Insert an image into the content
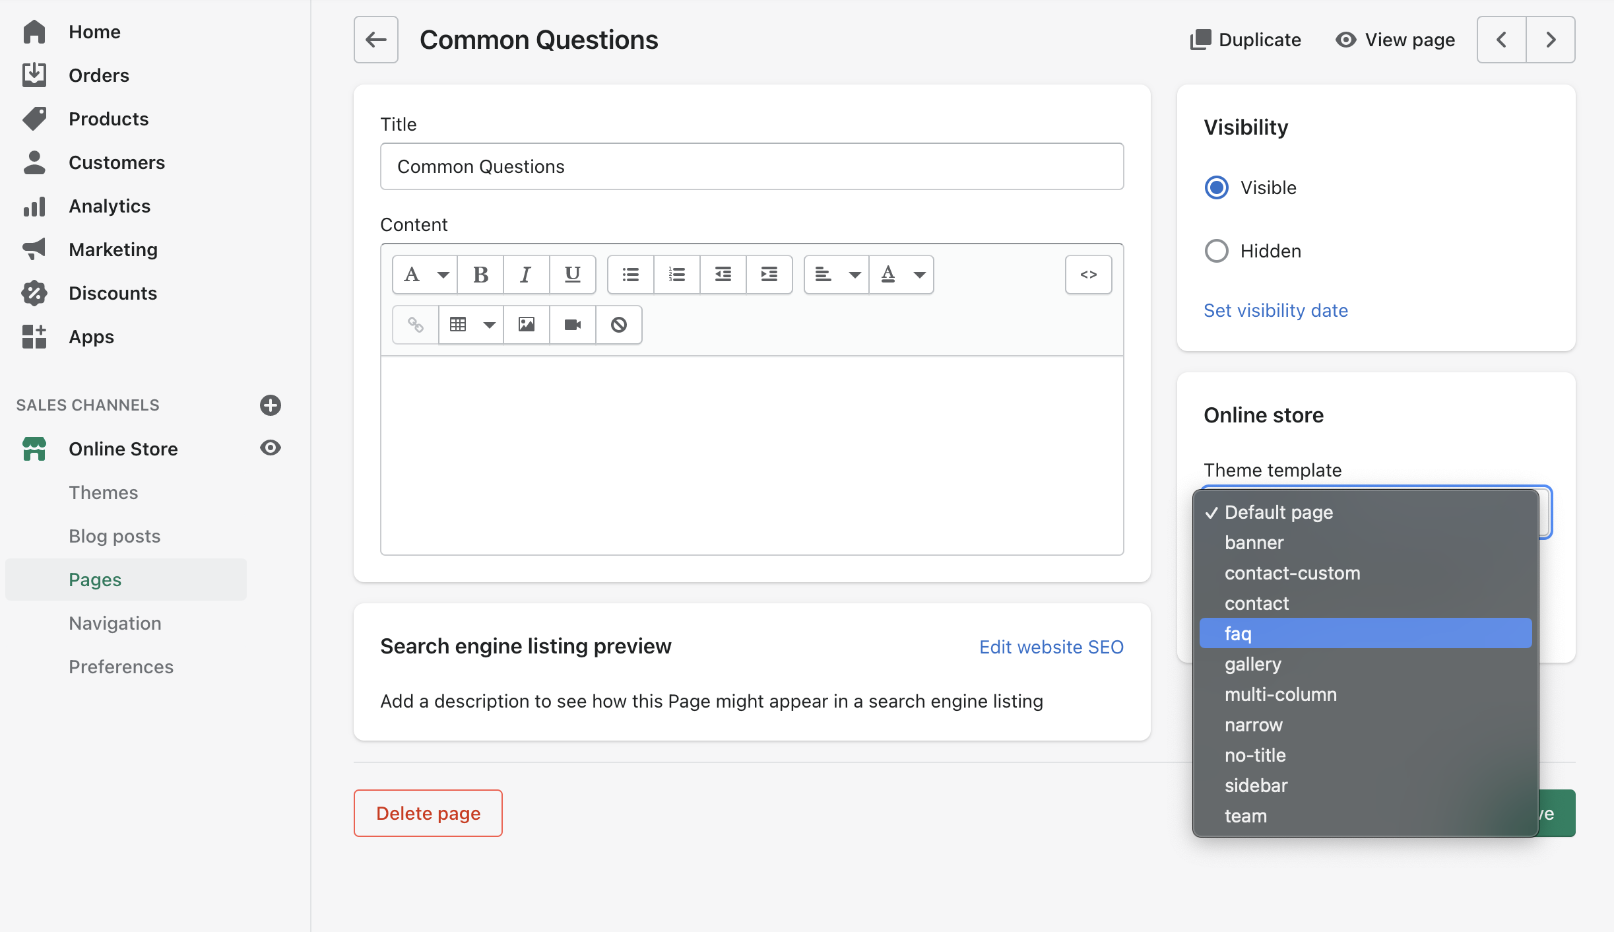Image resolution: width=1614 pixels, height=932 pixels. (x=526, y=324)
